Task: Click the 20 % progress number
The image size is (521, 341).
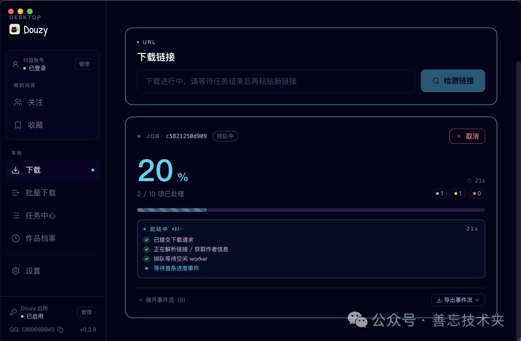Action: click(163, 171)
